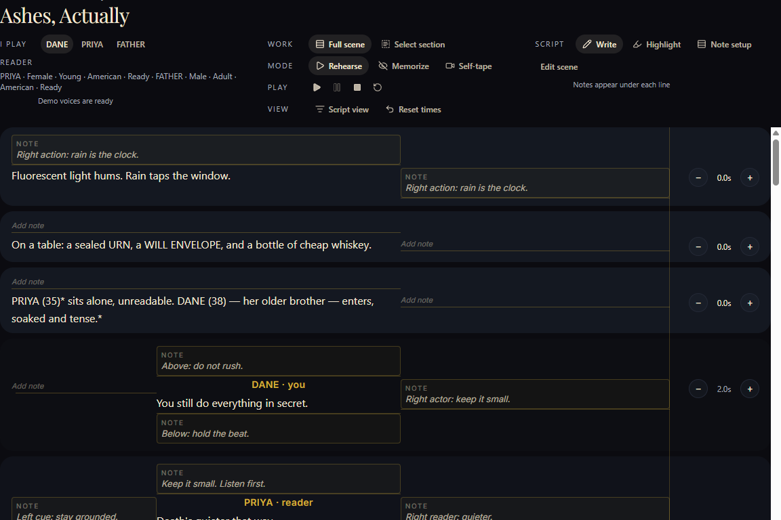Click Reset times
781x520 pixels.
point(414,110)
